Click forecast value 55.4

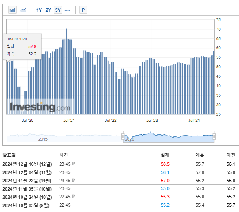200,205
